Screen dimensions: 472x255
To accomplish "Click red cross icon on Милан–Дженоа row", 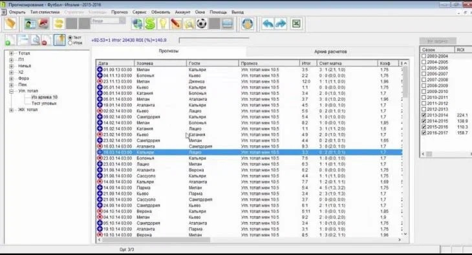I will tap(100, 81).
